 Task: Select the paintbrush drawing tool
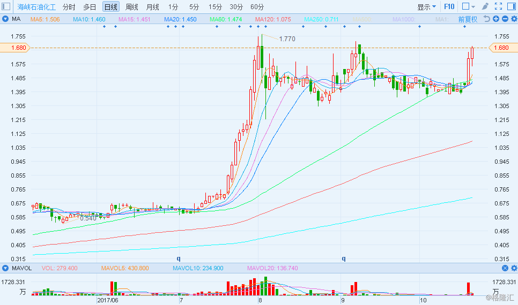tap(485, 7)
